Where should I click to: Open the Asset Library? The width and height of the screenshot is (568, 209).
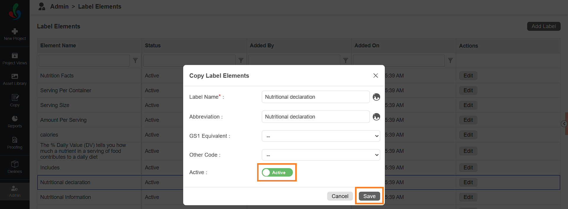[15, 80]
